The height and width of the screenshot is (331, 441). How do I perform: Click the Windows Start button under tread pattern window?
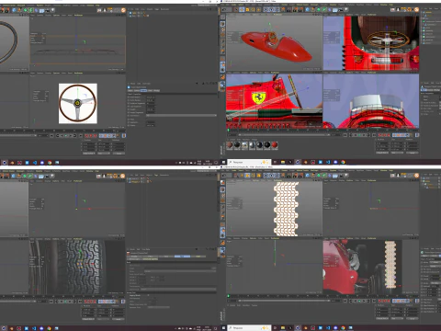pos(223,328)
